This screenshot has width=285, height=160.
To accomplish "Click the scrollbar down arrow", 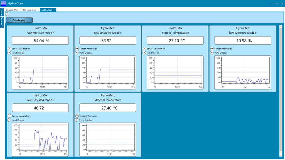I will coord(281,155).
